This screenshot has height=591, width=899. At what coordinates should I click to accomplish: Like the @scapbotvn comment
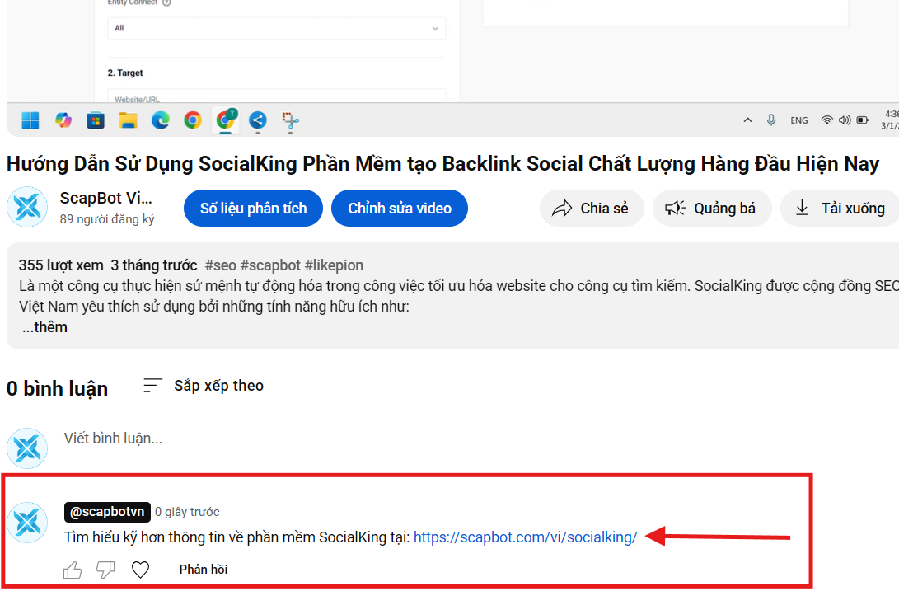coord(73,570)
